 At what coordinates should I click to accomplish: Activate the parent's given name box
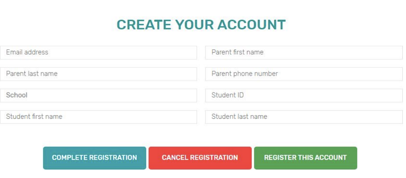304,52
